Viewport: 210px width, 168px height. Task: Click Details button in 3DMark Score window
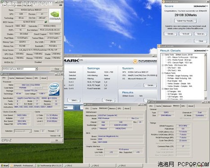171,34
